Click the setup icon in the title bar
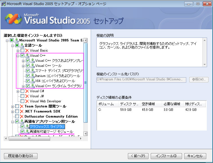Screen dimensions: 213x163 click(3, 4)
